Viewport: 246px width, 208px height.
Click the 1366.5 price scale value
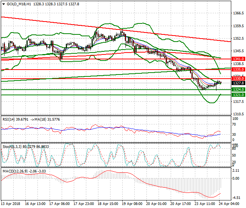(238, 13)
